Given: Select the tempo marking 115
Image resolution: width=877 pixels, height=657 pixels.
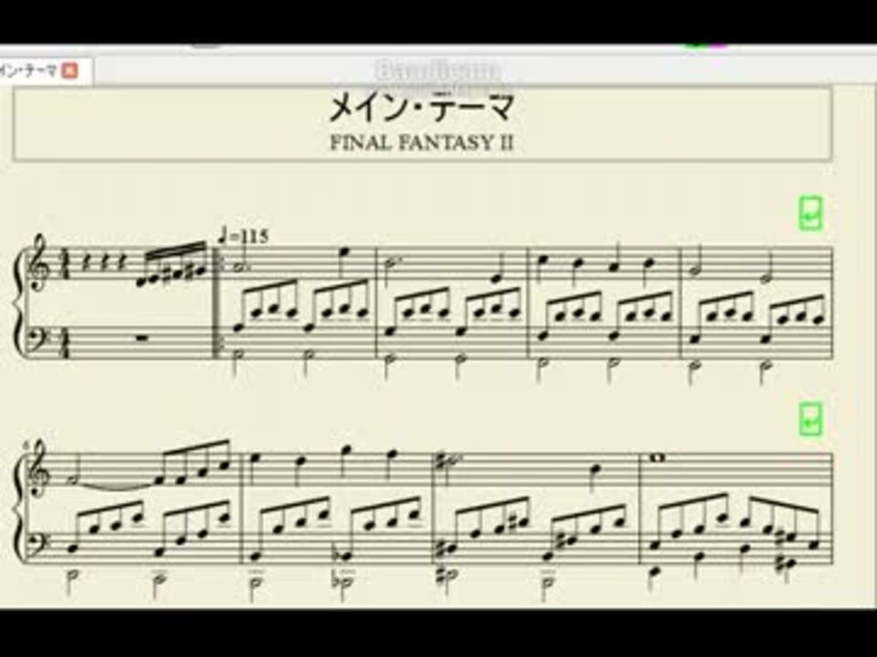Looking at the screenshot, I should [246, 236].
